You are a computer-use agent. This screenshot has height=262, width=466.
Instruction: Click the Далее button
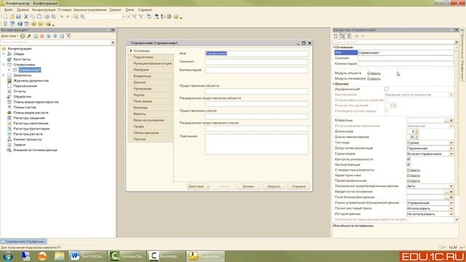[248, 186]
